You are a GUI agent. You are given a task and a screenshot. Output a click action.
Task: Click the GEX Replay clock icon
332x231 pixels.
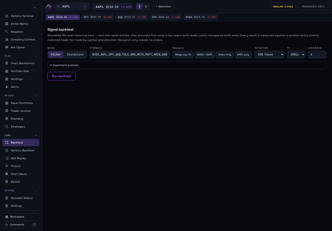tap(7, 158)
